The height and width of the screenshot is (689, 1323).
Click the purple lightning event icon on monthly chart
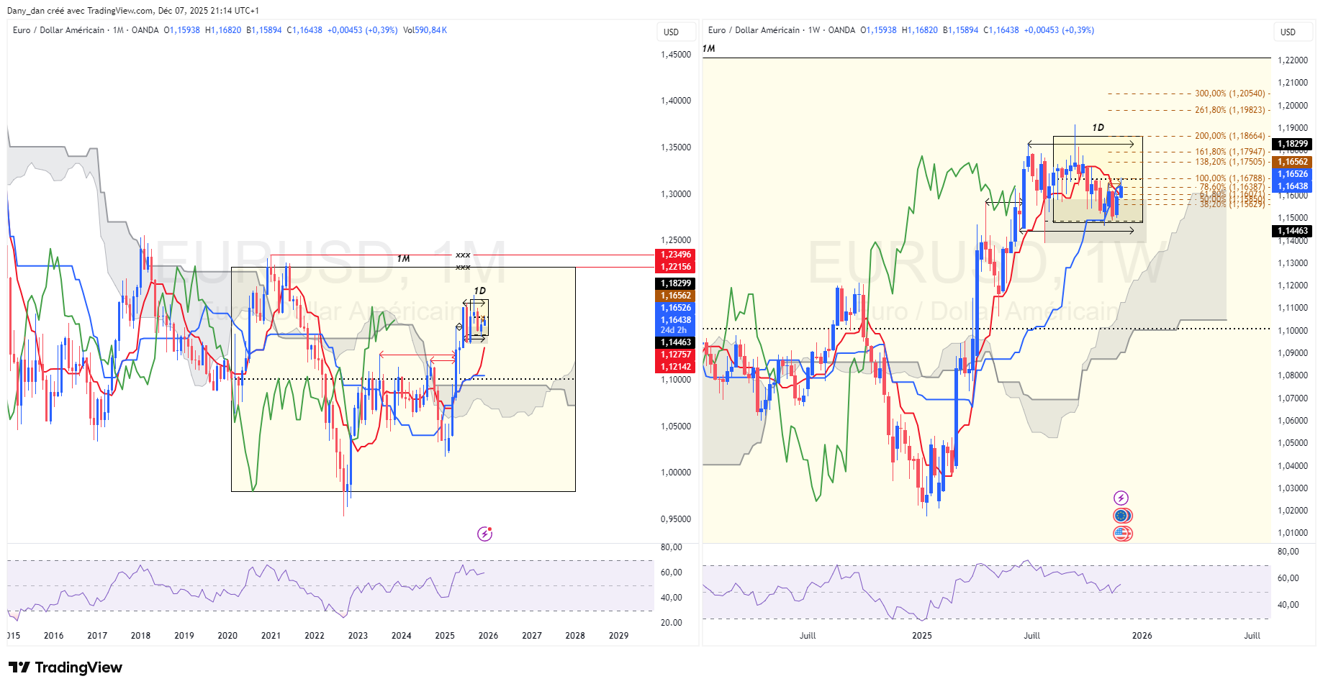[x=485, y=534]
